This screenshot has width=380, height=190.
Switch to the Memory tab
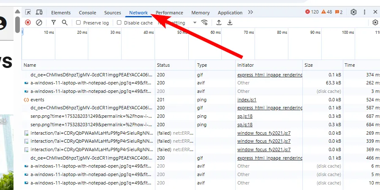[x=201, y=13]
